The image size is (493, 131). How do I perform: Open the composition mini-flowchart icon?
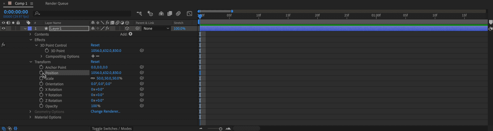click(139, 13)
